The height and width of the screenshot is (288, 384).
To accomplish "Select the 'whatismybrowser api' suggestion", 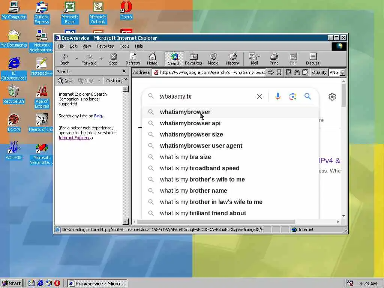I will (230, 123).
